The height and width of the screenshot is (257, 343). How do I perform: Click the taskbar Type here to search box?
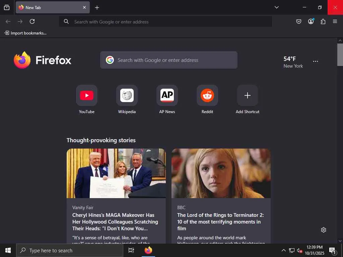[70, 250]
